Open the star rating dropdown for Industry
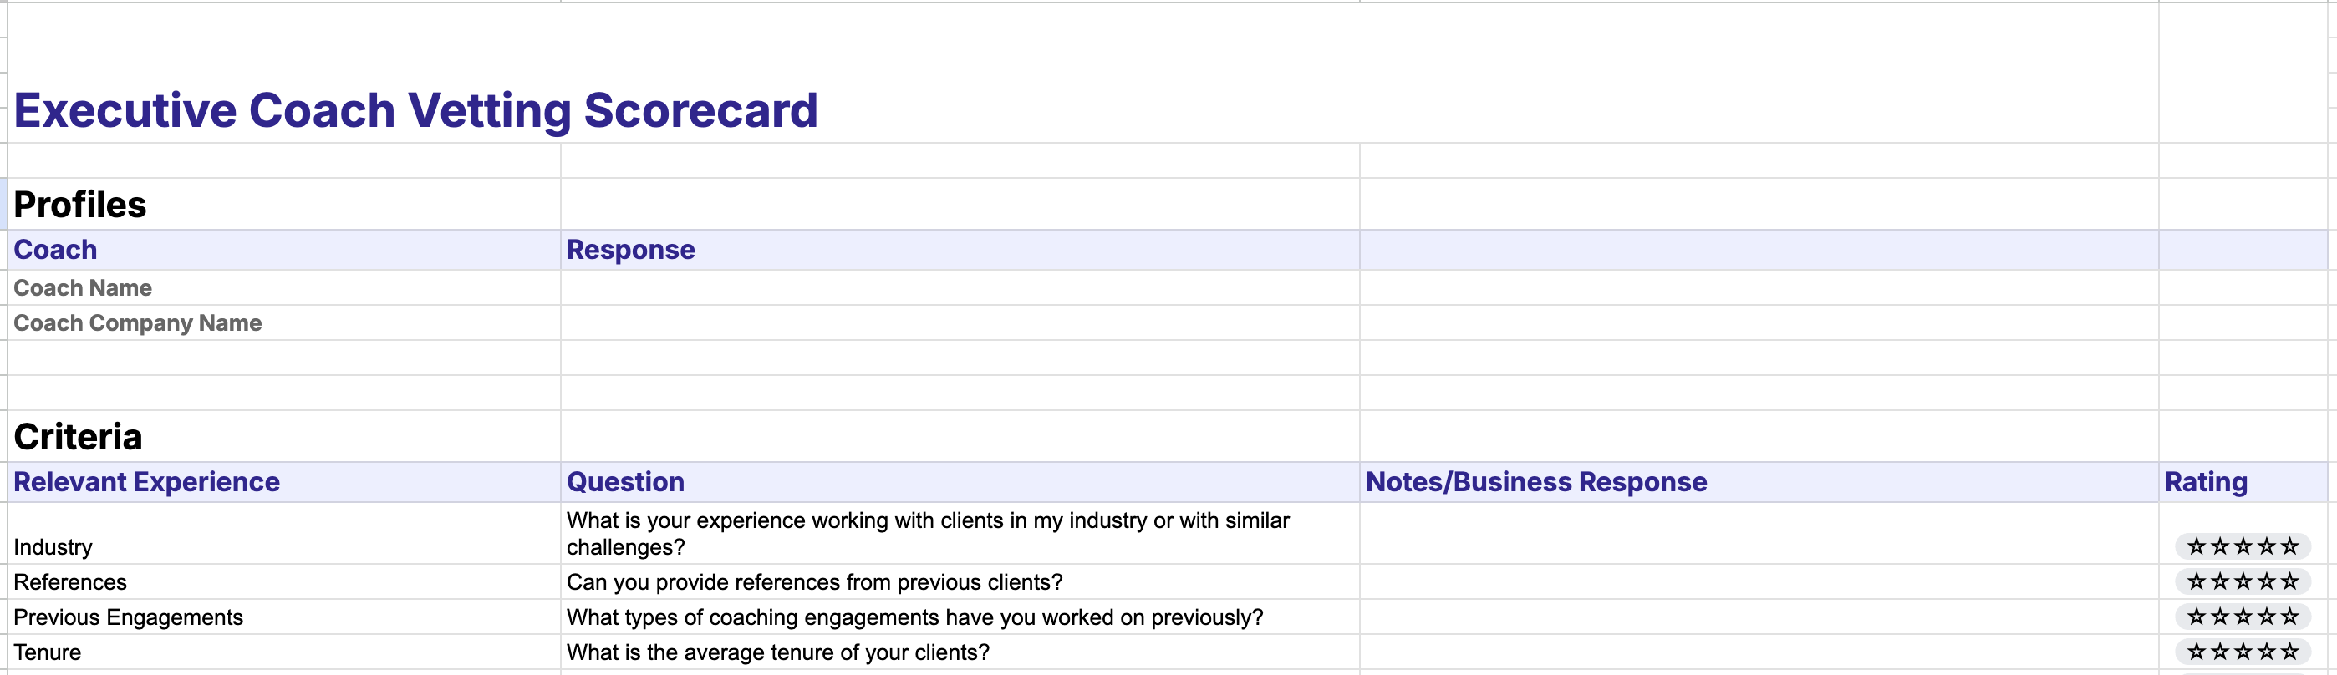The width and height of the screenshot is (2337, 675). click(x=2242, y=546)
